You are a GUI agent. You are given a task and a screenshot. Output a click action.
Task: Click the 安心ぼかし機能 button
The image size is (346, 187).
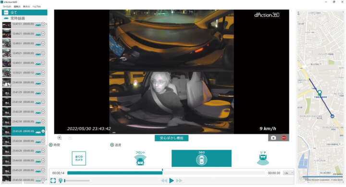172,138
